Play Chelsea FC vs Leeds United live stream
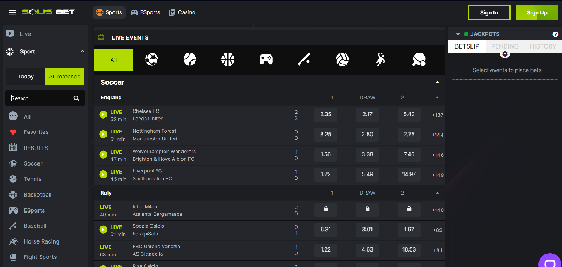 coord(103,114)
